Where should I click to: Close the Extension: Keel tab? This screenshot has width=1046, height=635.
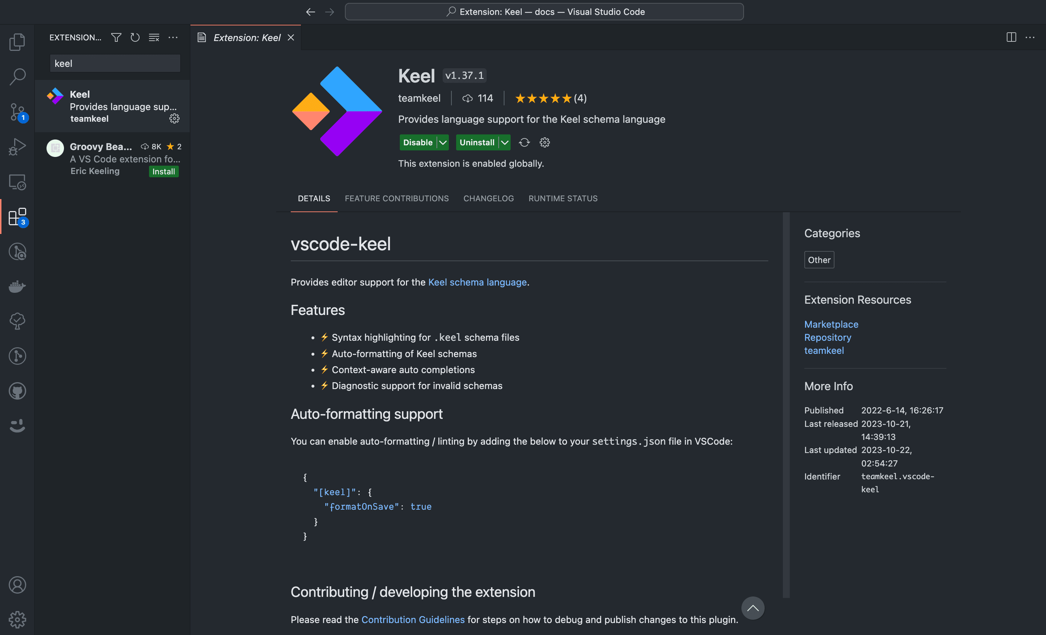point(291,38)
